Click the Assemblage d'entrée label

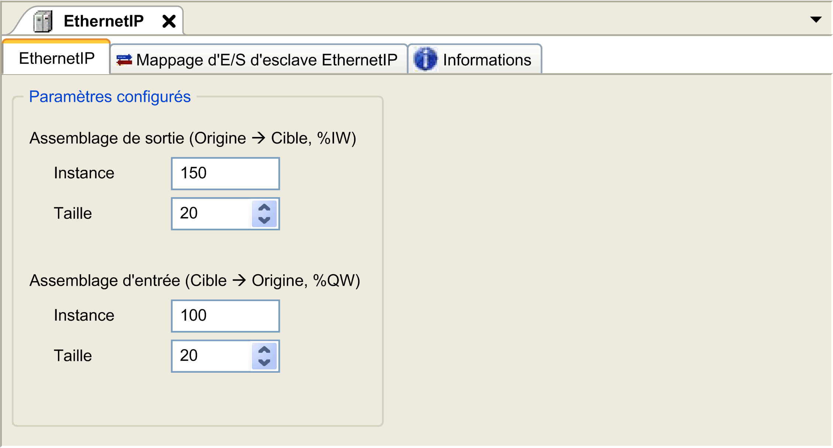[x=195, y=281]
